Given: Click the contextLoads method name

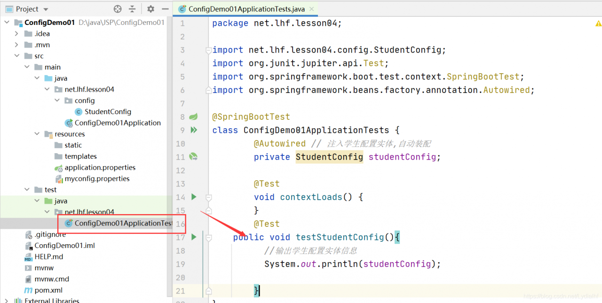Looking at the screenshot, I should point(311,197).
